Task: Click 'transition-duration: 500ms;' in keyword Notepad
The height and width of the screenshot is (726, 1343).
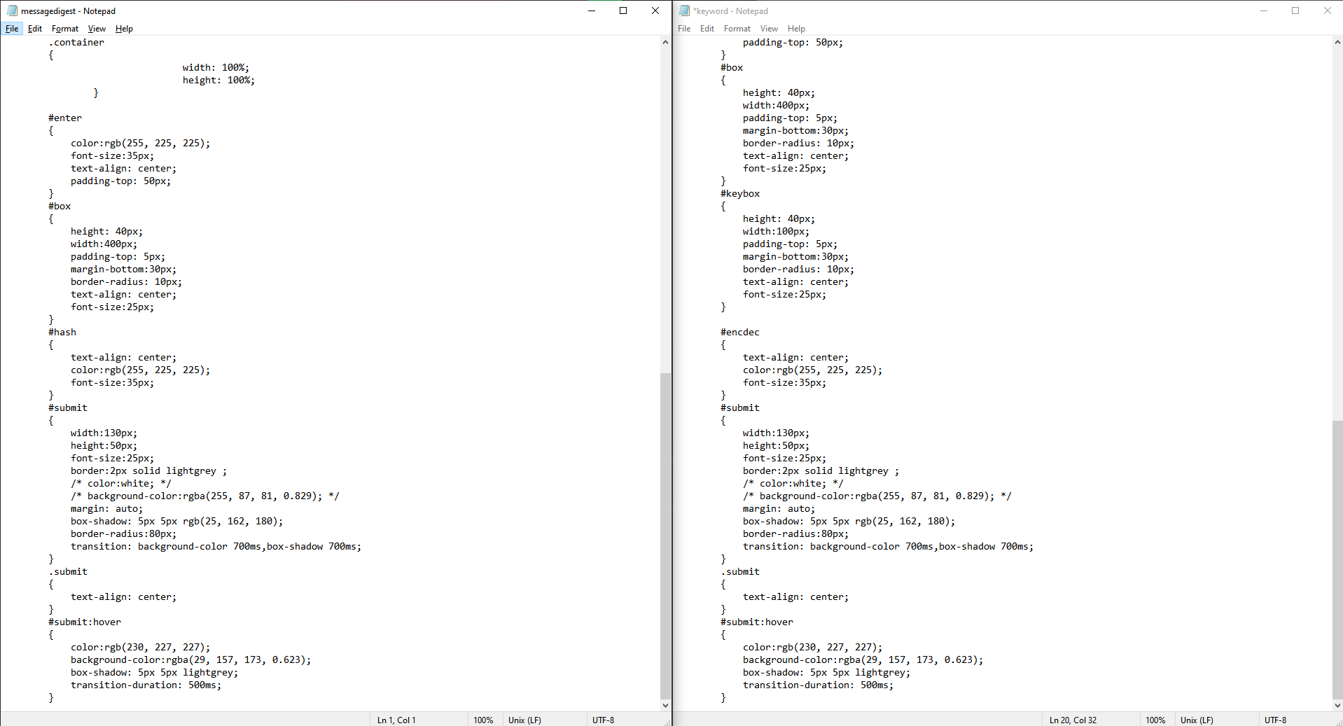Action: [x=818, y=685]
